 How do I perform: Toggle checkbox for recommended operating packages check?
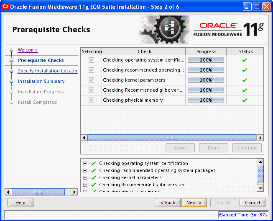[91, 70]
